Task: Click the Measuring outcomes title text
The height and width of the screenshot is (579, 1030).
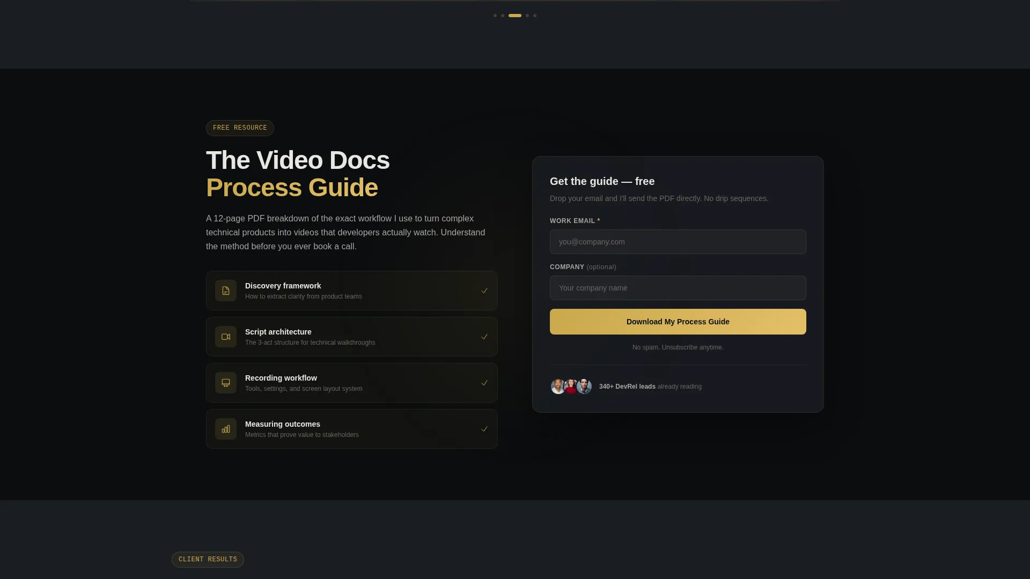Action: [282, 424]
